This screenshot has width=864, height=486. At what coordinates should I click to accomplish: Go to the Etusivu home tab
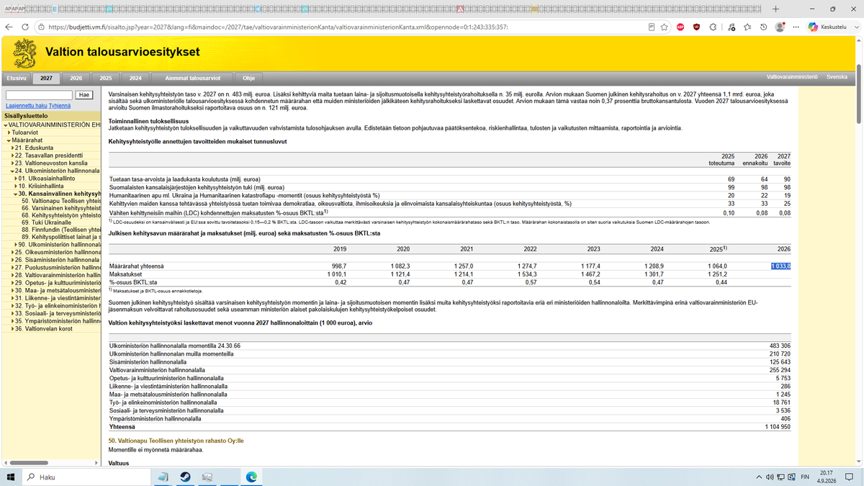coord(16,77)
